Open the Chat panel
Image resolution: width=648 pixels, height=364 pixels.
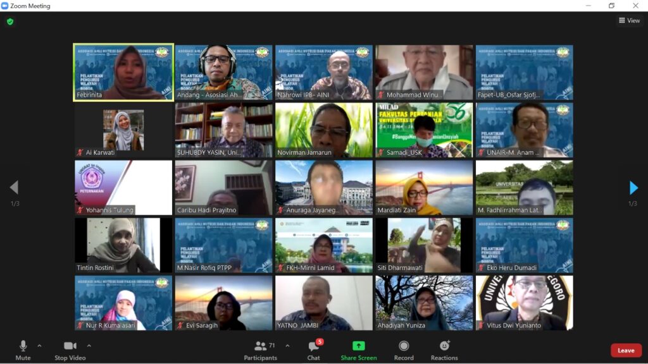[x=314, y=349]
